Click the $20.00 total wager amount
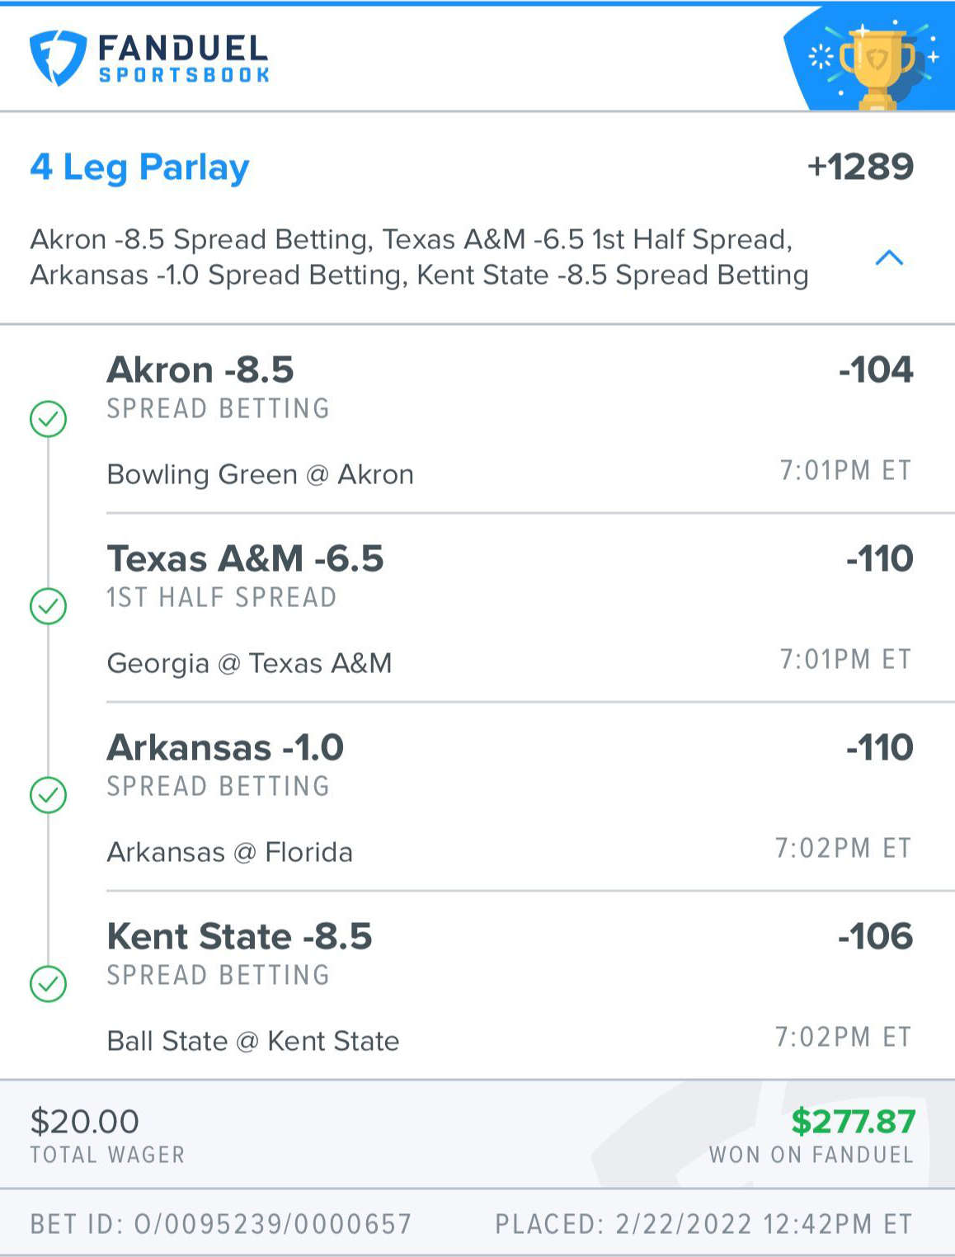Image resolution: width=955 pixels, height=1257 pixels. click(85, 1122)
